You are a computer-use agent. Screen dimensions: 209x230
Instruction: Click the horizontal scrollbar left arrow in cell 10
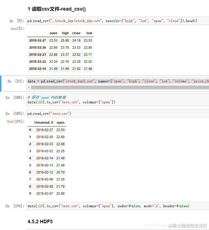(29, 88)
